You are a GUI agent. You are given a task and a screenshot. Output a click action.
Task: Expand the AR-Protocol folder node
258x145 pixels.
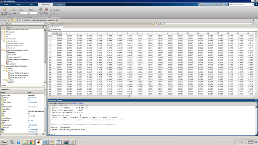2,32
